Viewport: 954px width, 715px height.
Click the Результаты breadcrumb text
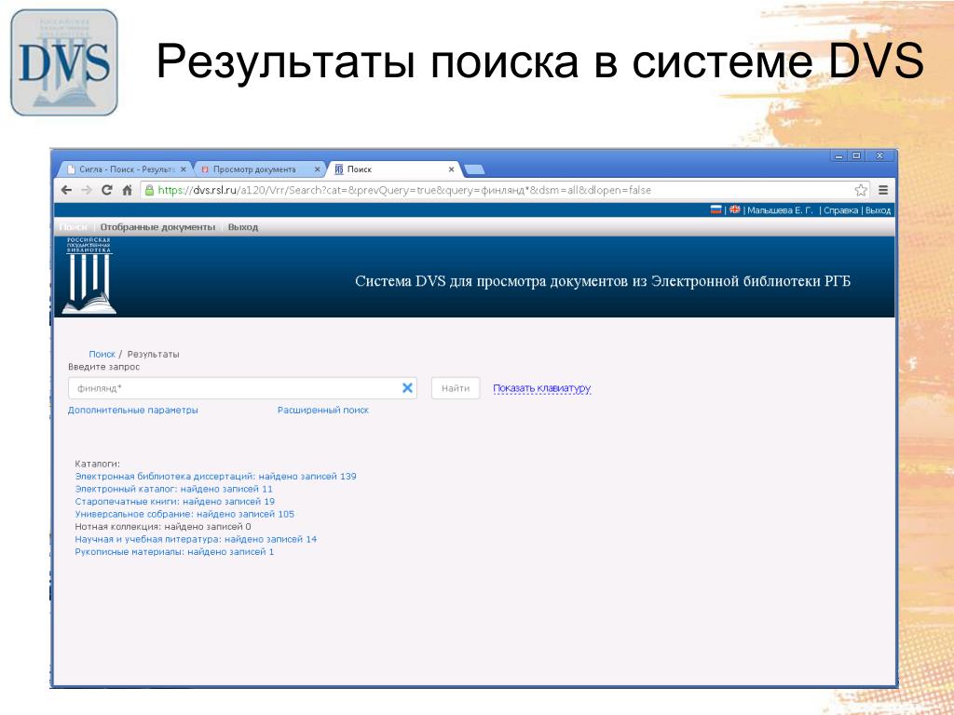click(154, 354)
